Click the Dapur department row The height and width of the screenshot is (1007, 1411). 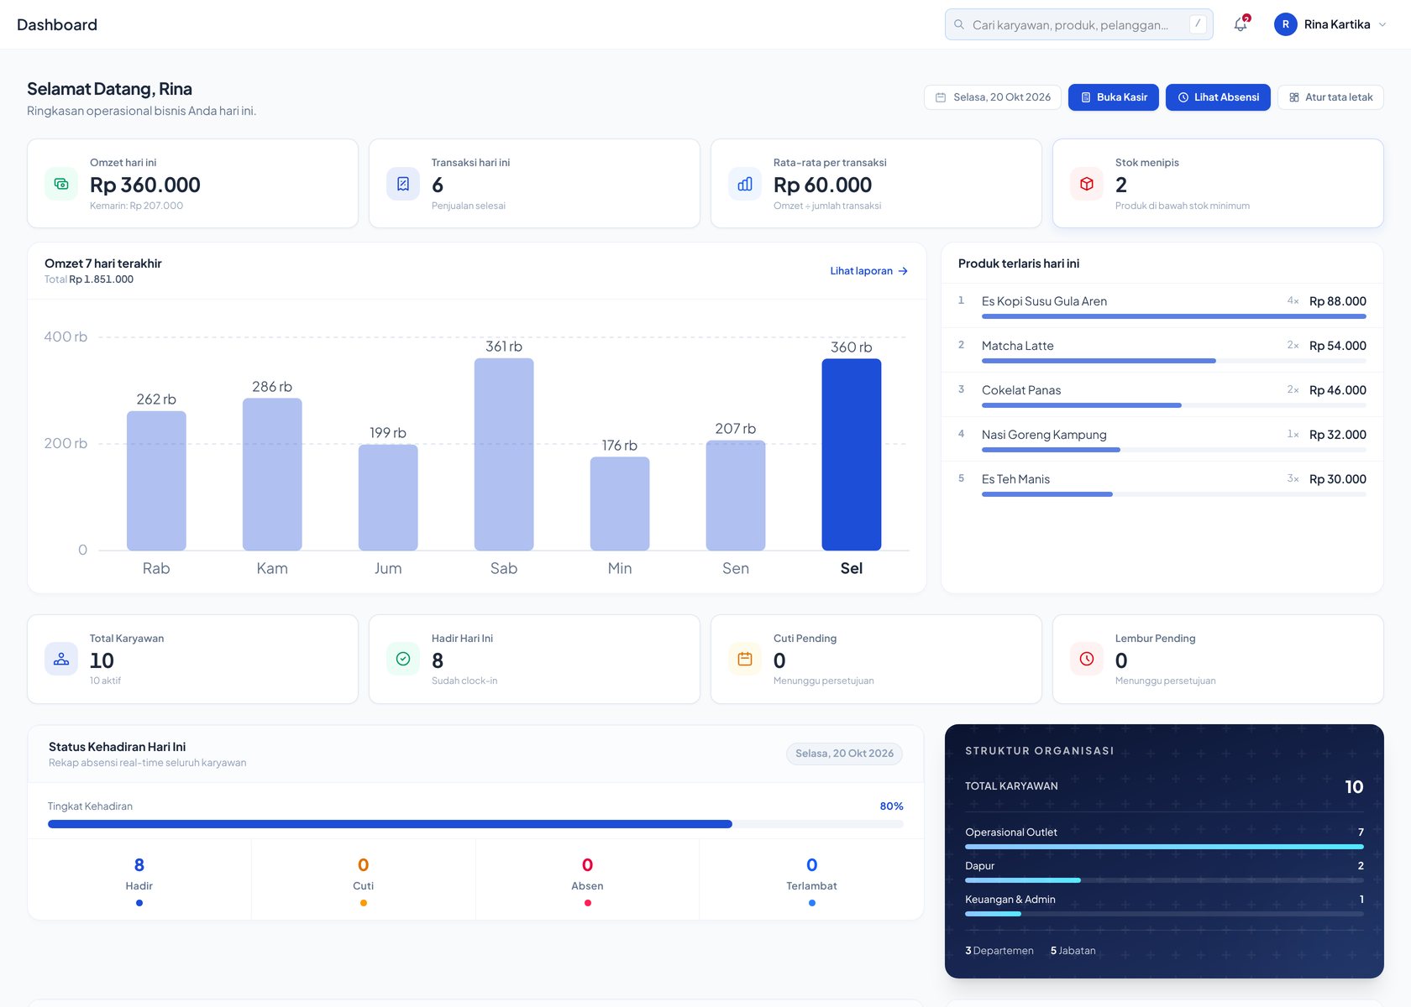(x=1164, y=872)
